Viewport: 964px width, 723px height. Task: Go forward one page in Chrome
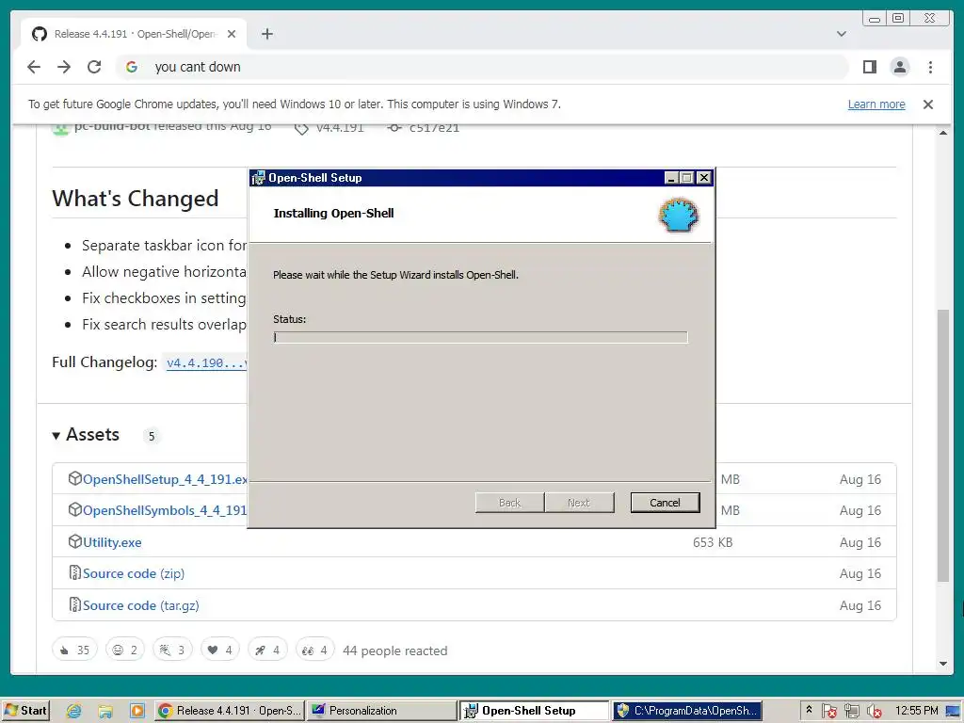(64, 67)
